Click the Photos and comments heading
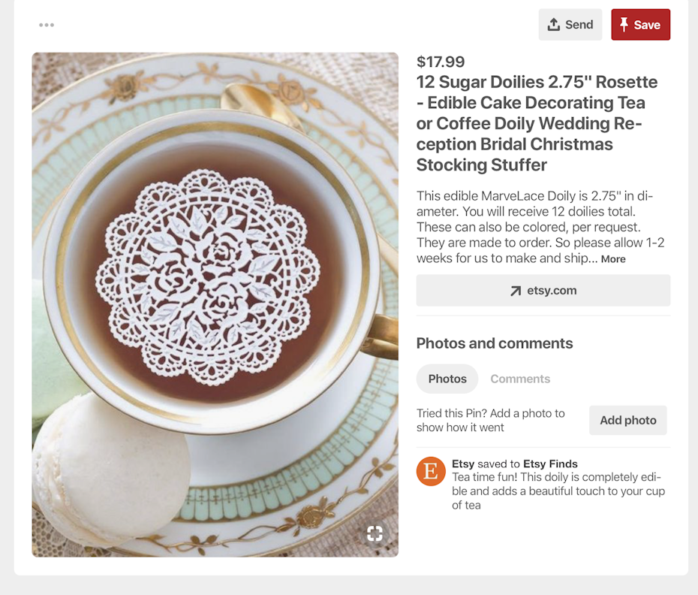The height and width of the screenshot is (595, 698). point(495,343)
